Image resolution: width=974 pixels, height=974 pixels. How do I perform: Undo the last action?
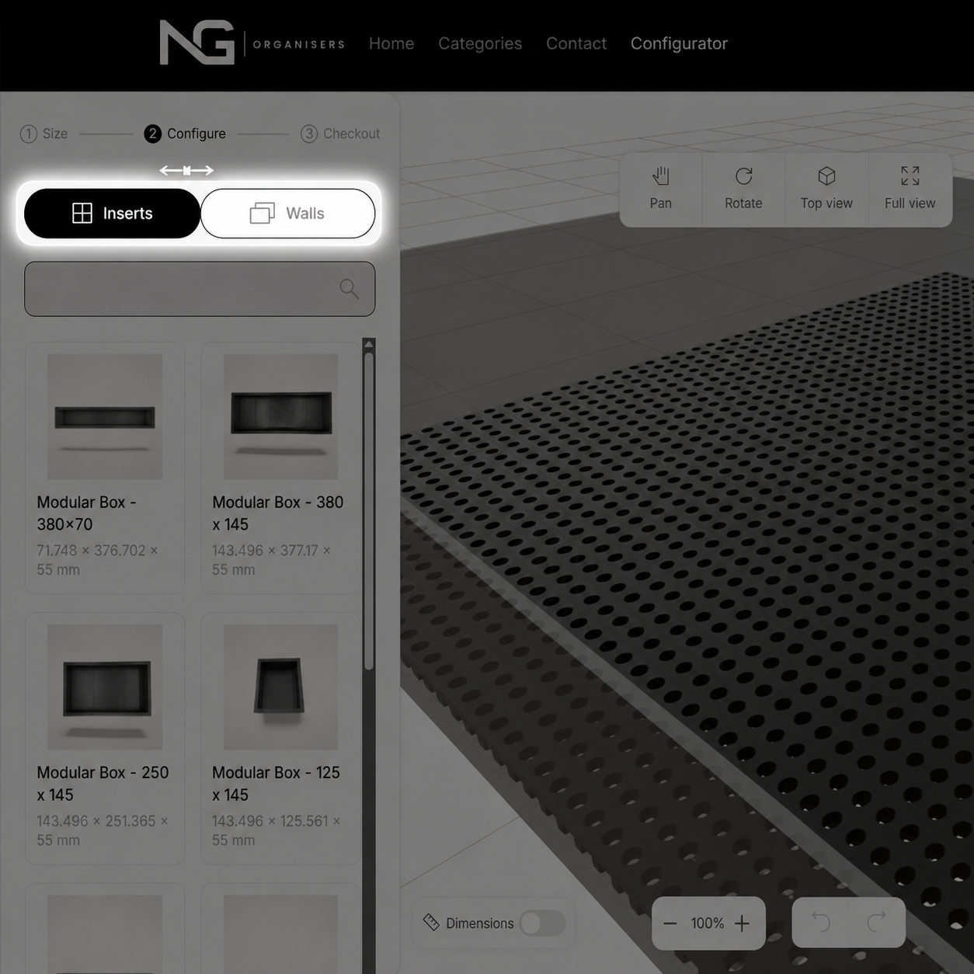(821, 922)
